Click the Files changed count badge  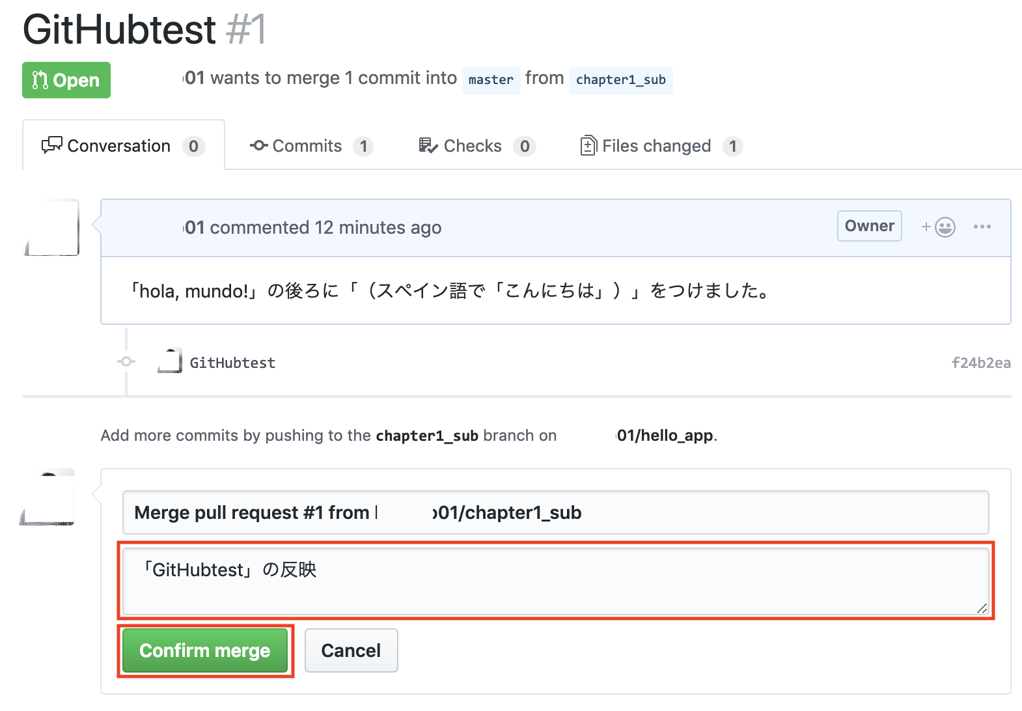tap(733, 146)
